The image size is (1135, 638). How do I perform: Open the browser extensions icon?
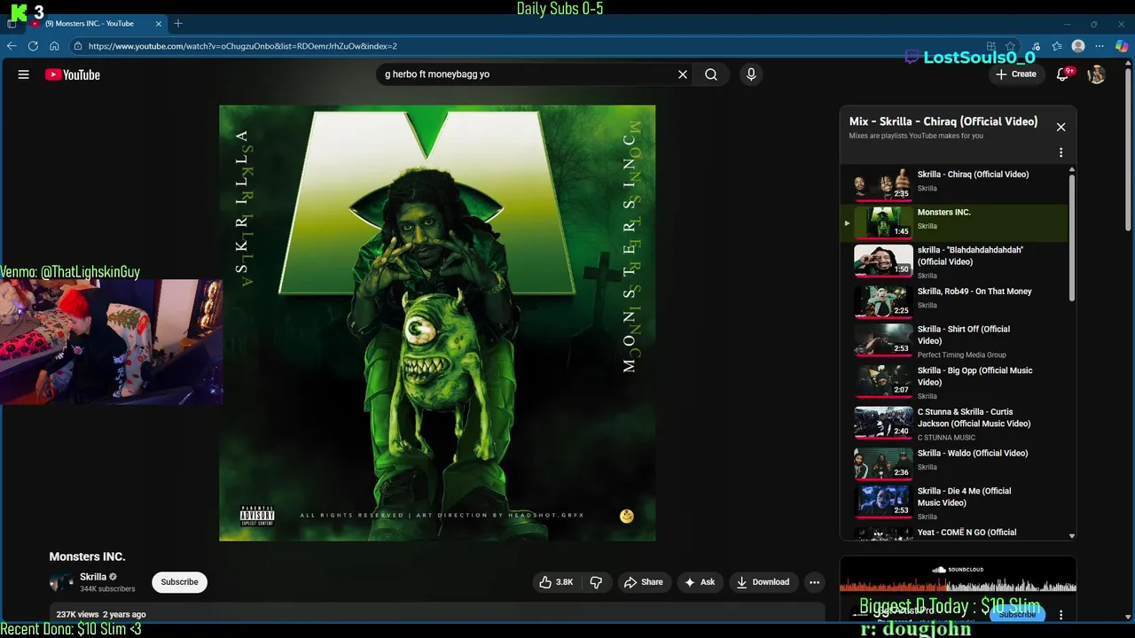click(x=1036, y=46)
